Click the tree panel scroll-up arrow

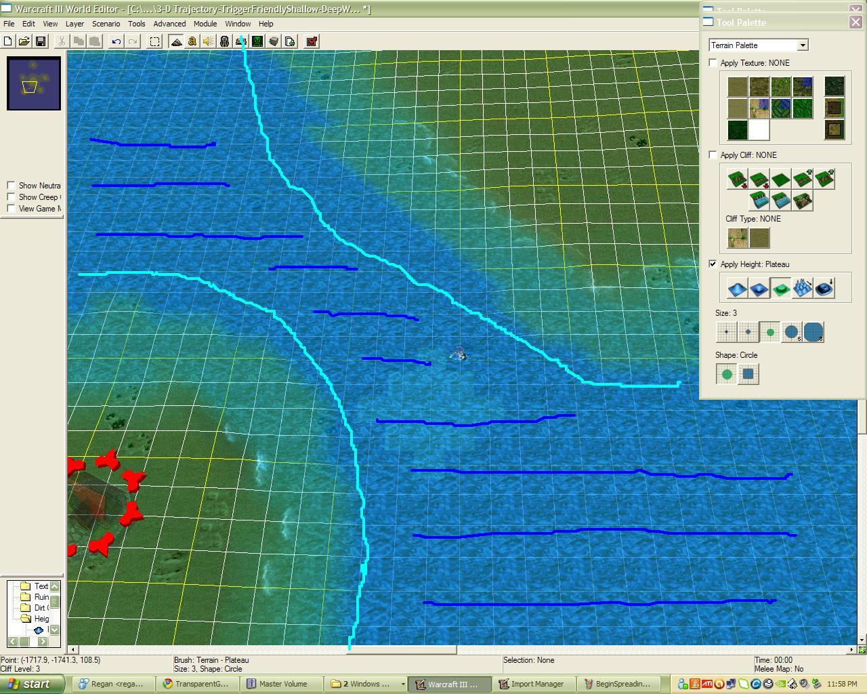(55, 586)
